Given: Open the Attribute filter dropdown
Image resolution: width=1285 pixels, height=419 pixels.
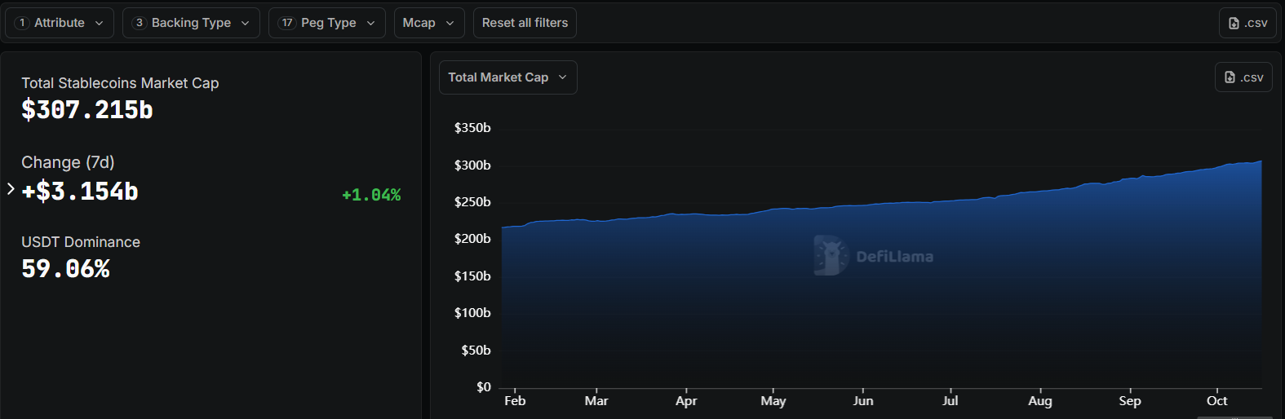Looking at the screenshot, I should tap(60, 23).
